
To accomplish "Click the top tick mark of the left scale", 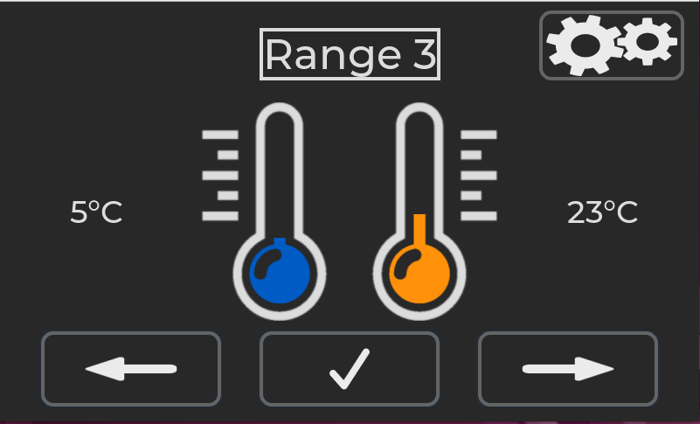I will [x=220, y=135].
